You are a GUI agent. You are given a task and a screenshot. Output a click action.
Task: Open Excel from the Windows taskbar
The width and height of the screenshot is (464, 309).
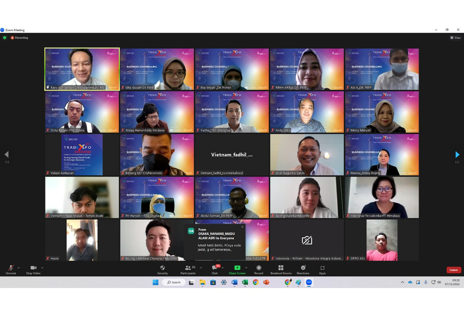pyautogui.click(x=245, y=282)
